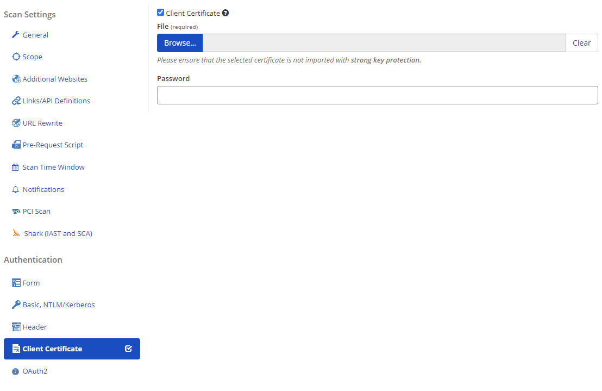Click the Basic, NTLM/Kerberos key icon
The height and width of the screenshot is (391, 602).
(15, 304)
